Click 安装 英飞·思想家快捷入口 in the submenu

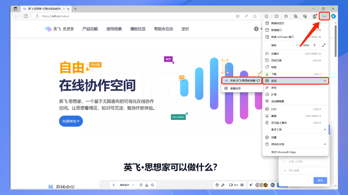point(242,81)
